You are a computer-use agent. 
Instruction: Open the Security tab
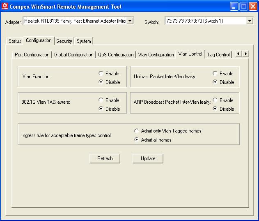point(64,41)
